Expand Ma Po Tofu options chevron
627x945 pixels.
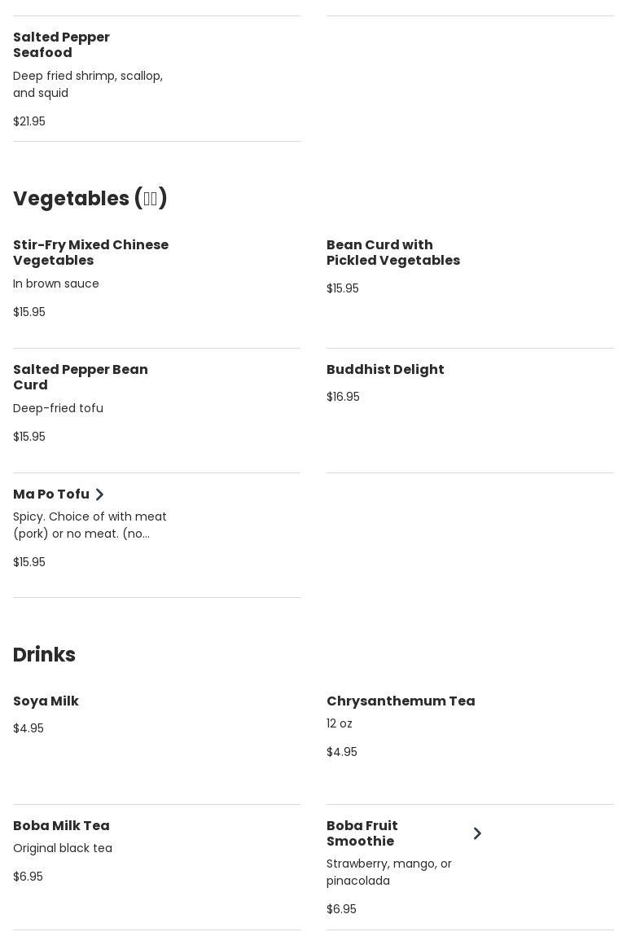pyautogui.click(x=99, y=494)
